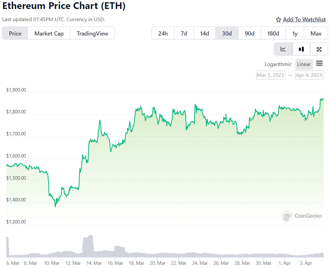Set chart range to 180d

click(x=273, y=33)
